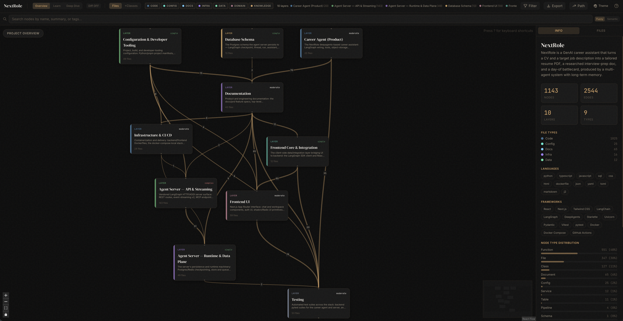Click the lock interactivity icon
Image resolution: width=623 pixels, height=321 pixels.
point(6,314)
